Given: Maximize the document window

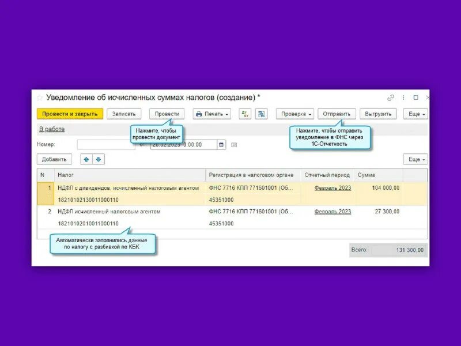Looking at the screenshot, I should (415, 97).
